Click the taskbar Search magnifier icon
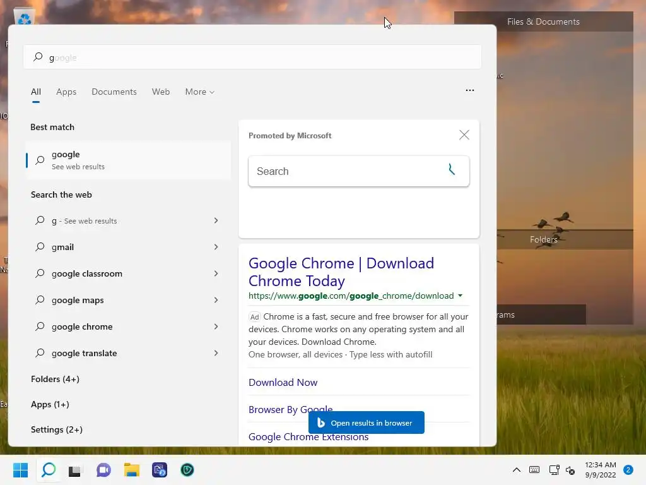The height and width of the screenshot is (485, 646). click(x=49, y=470)
